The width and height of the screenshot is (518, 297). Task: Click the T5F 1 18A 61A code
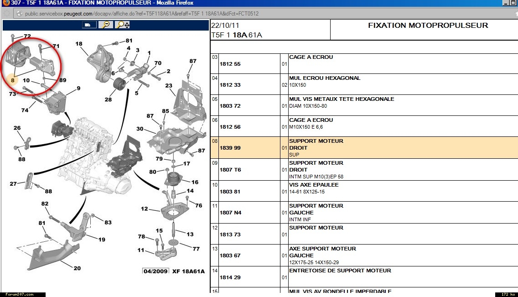pos(237,35)
